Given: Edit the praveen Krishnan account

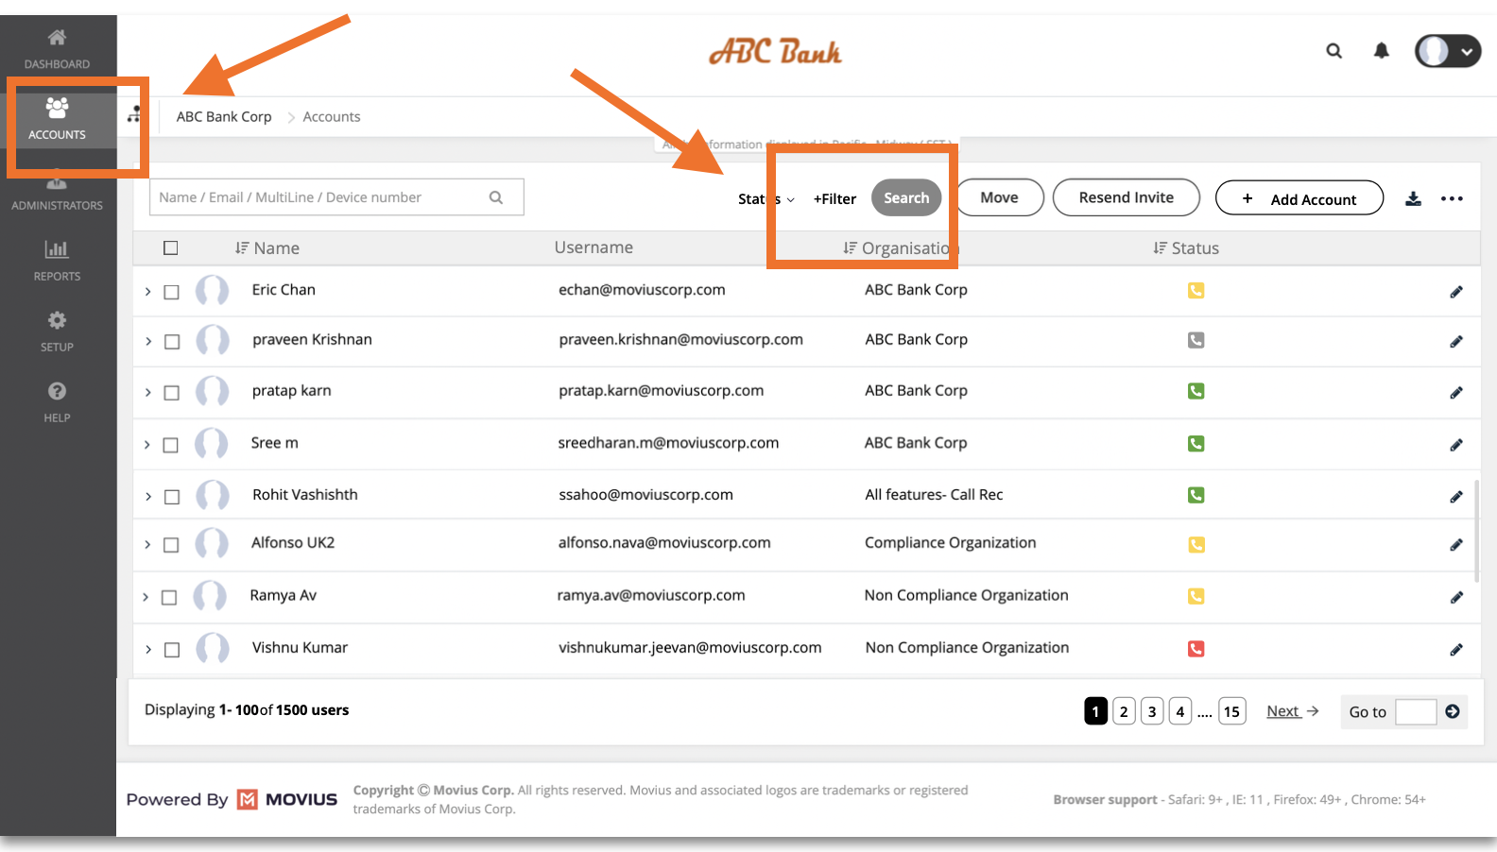Looking at the screenshot, I should pyautogui.click(x=1456, y=341).
